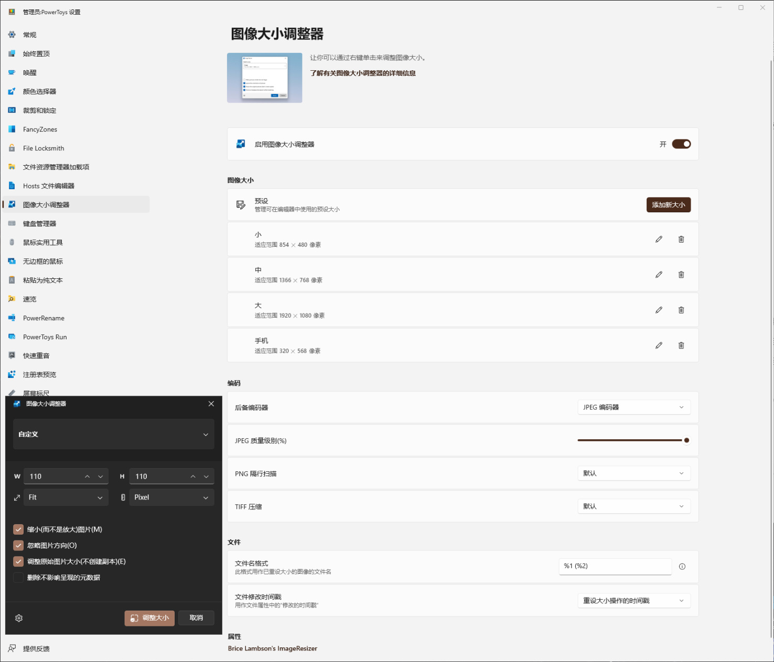Toggle 启用图像大小调整器 switch off
The height and width of the screenshot is (662, 774).
click(681, 144)
